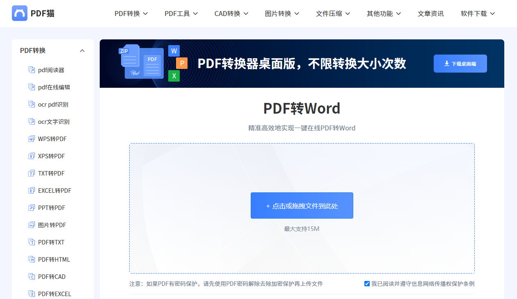The image size is (517, 299).
Task: Select the PDF转CAD tool icon
Action: pos(32,276)
